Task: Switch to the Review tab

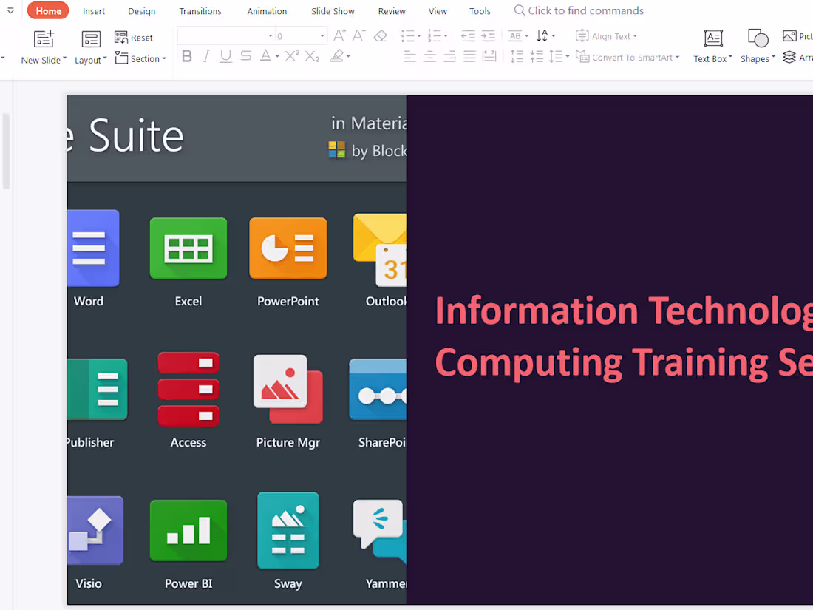Action: [392, 11]
